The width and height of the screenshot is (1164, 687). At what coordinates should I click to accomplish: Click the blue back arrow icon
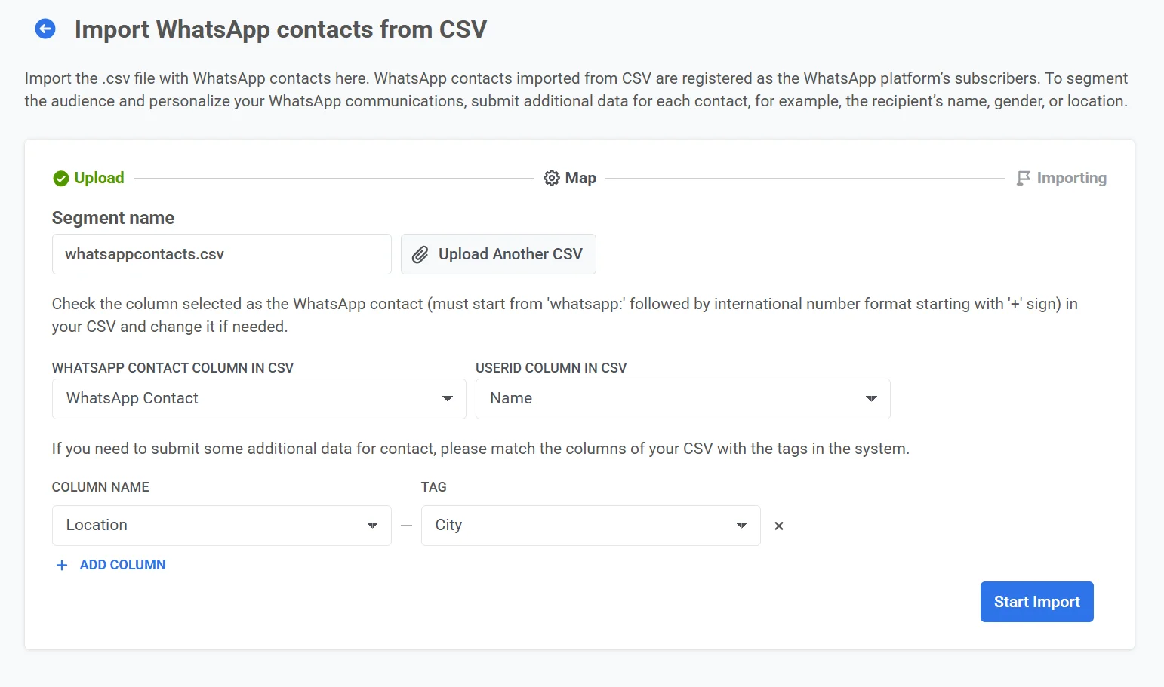(x=45, y=29)
